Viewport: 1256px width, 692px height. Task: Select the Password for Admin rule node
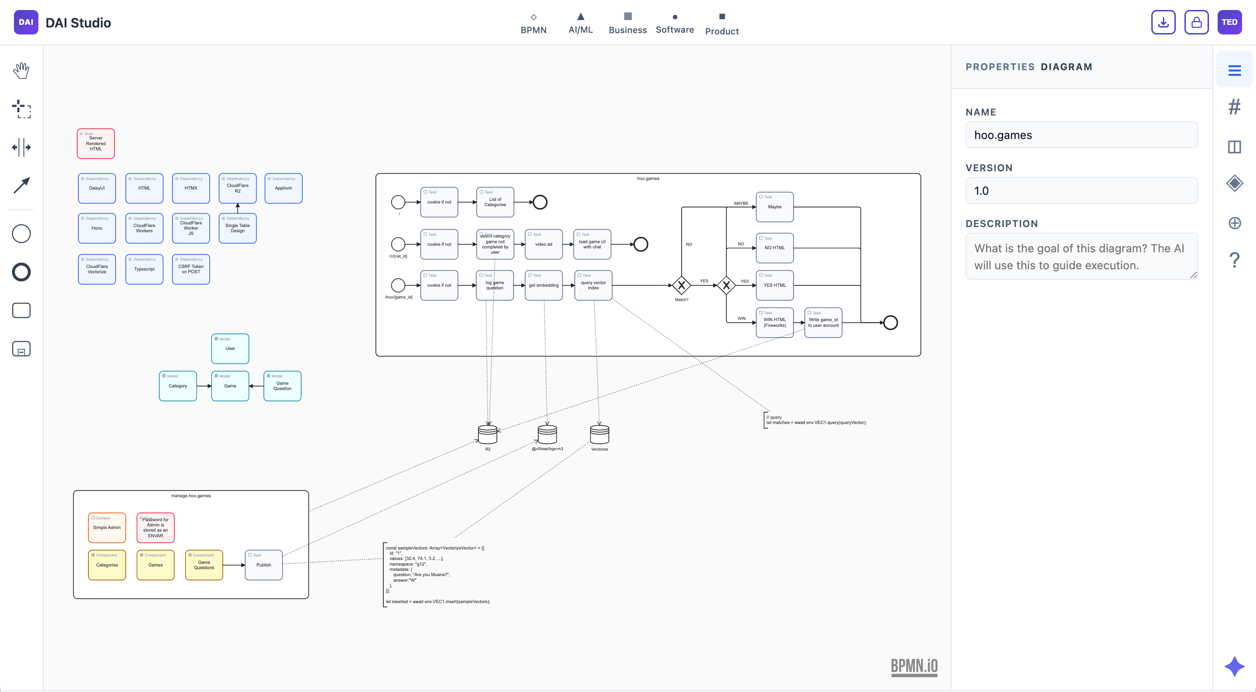156,528
